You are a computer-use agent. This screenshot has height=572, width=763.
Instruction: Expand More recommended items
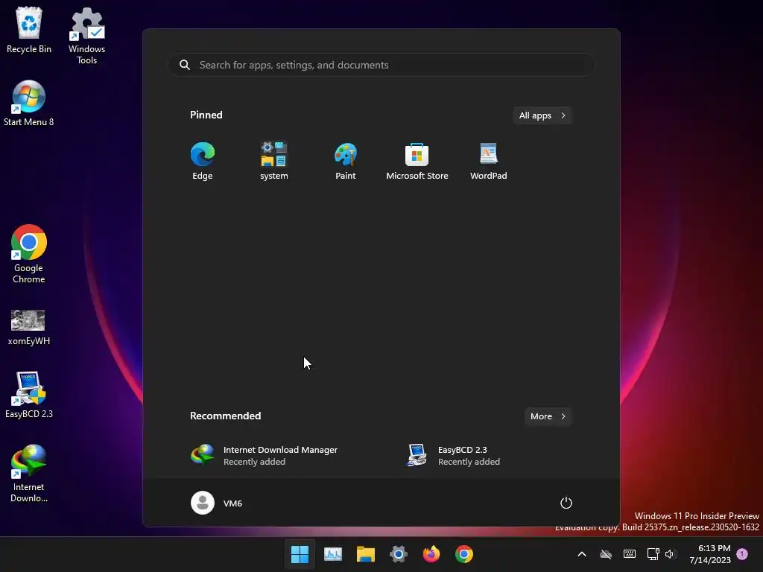[x=548, y=416]
